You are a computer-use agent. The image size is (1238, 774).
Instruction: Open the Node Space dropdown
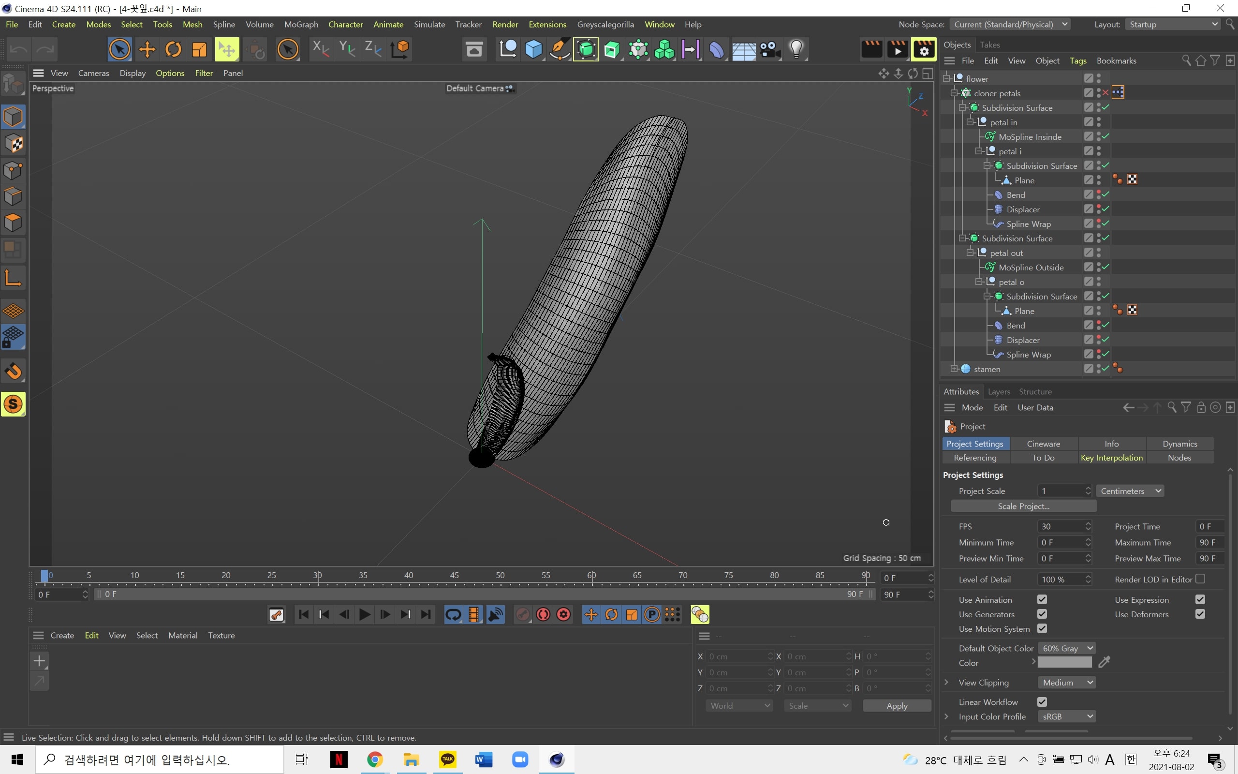point(1010,25)
